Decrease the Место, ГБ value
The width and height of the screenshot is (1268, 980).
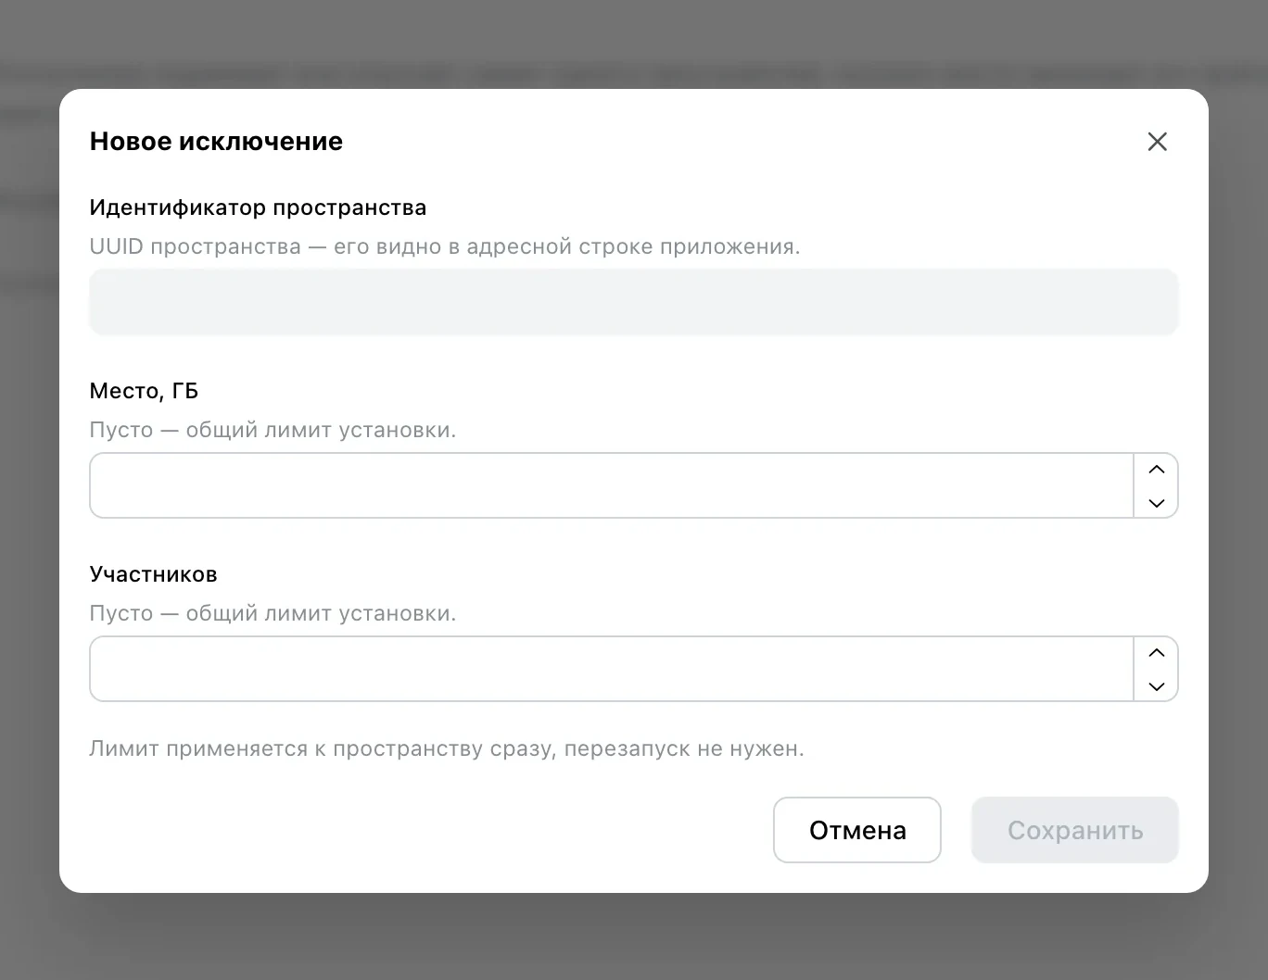tap(1156, 502)
